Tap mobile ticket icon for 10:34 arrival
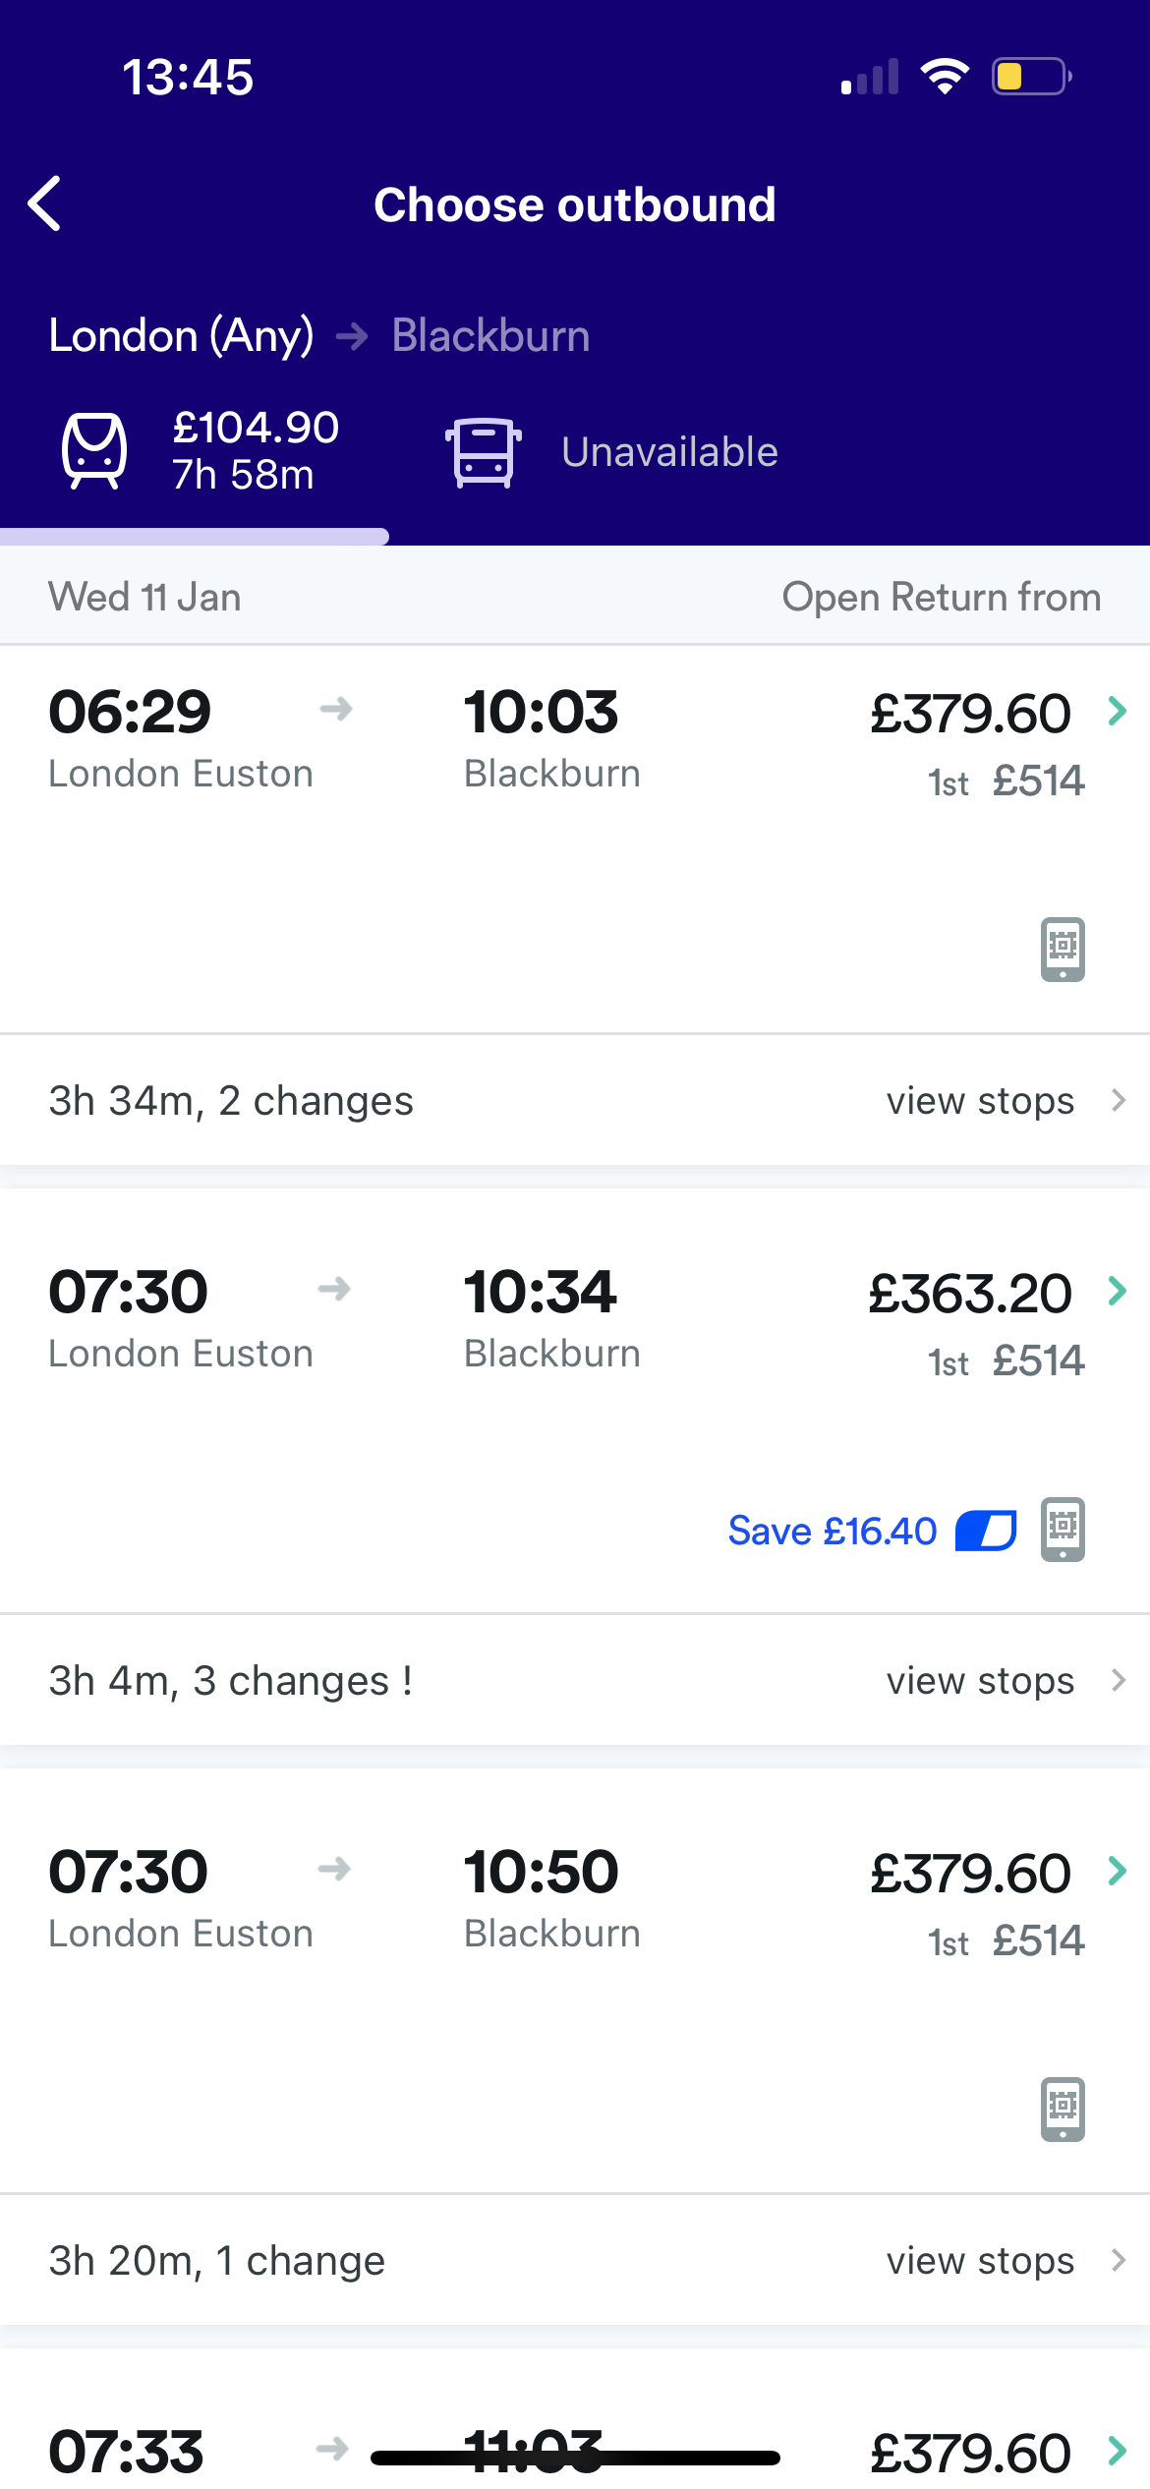Viewport: 1150px width, 2489px height. coord(1063,1529)
